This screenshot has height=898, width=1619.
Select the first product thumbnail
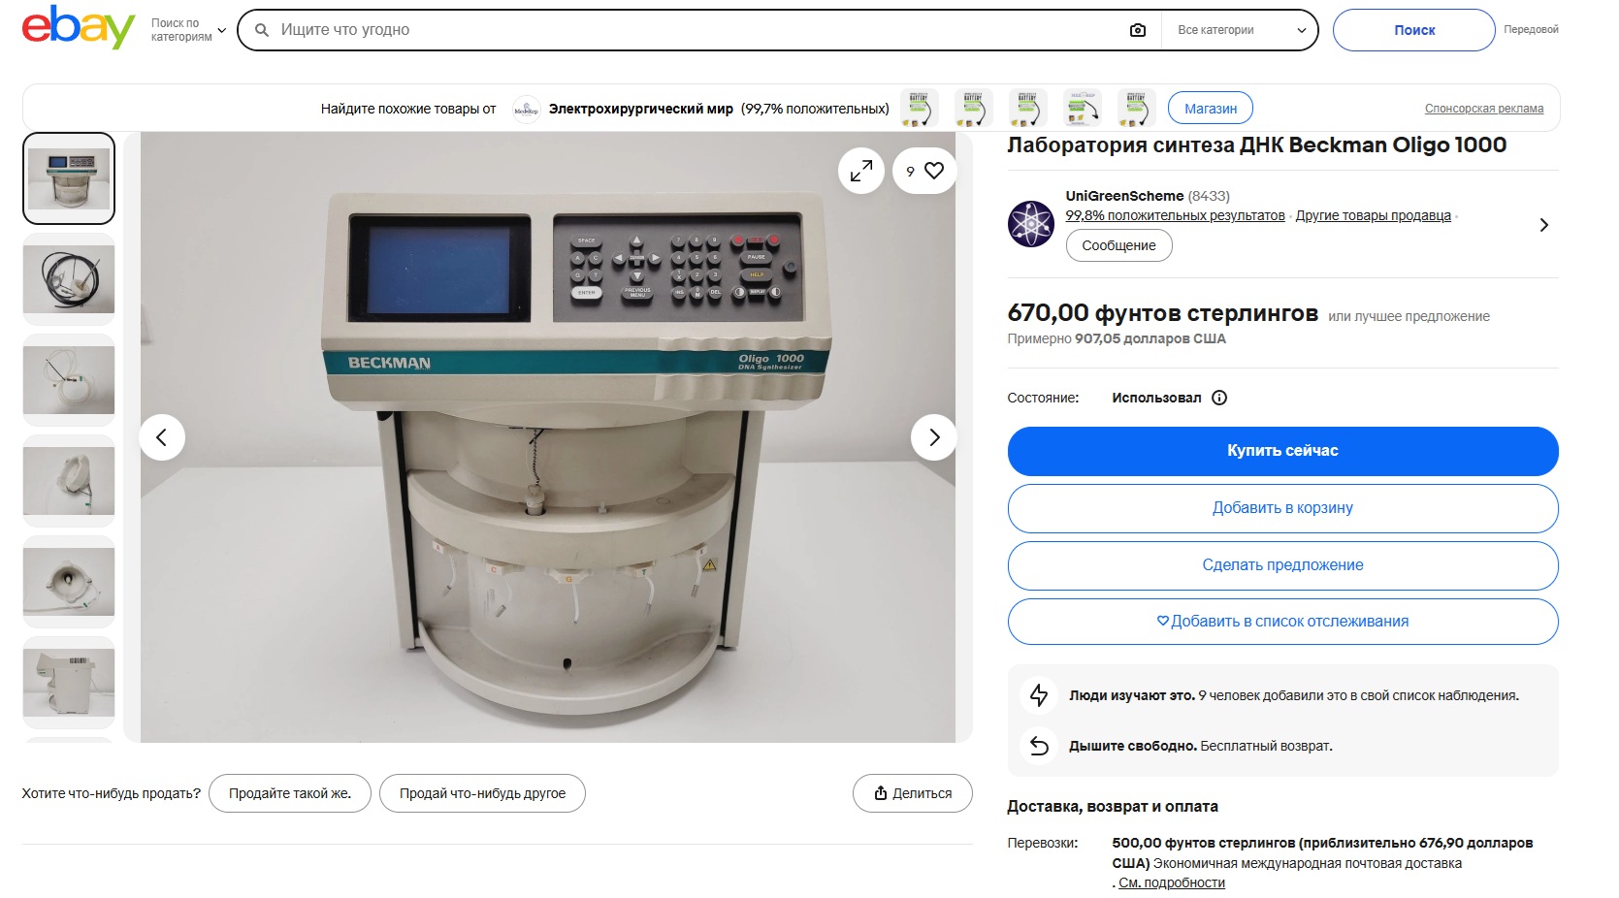[69, 178]
